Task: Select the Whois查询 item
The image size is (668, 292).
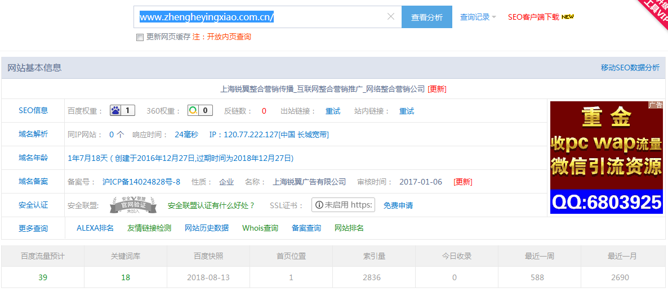Action: point(260,228)
